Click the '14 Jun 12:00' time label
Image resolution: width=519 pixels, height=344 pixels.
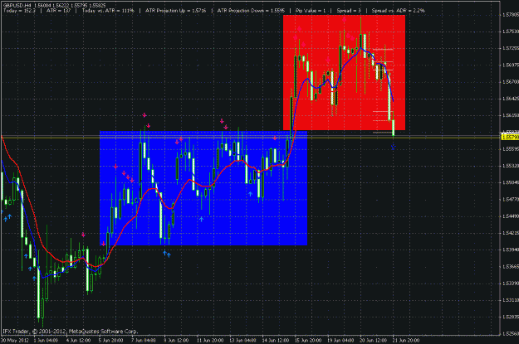pos(275,340)
